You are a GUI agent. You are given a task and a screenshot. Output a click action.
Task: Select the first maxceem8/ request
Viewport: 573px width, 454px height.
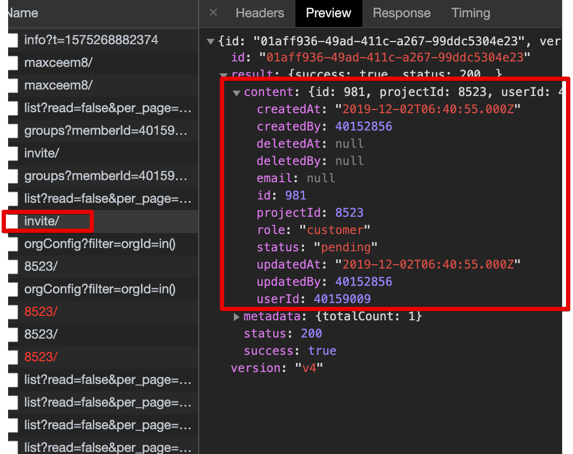103,63
